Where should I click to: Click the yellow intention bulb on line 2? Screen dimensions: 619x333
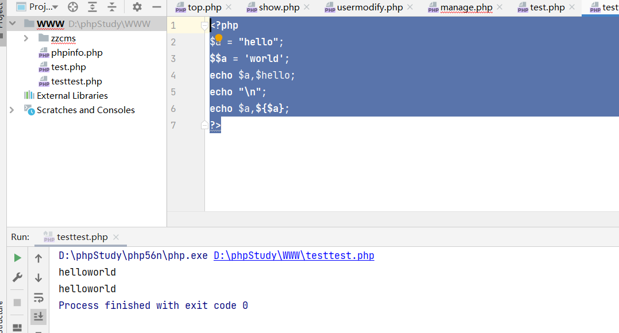219,37
